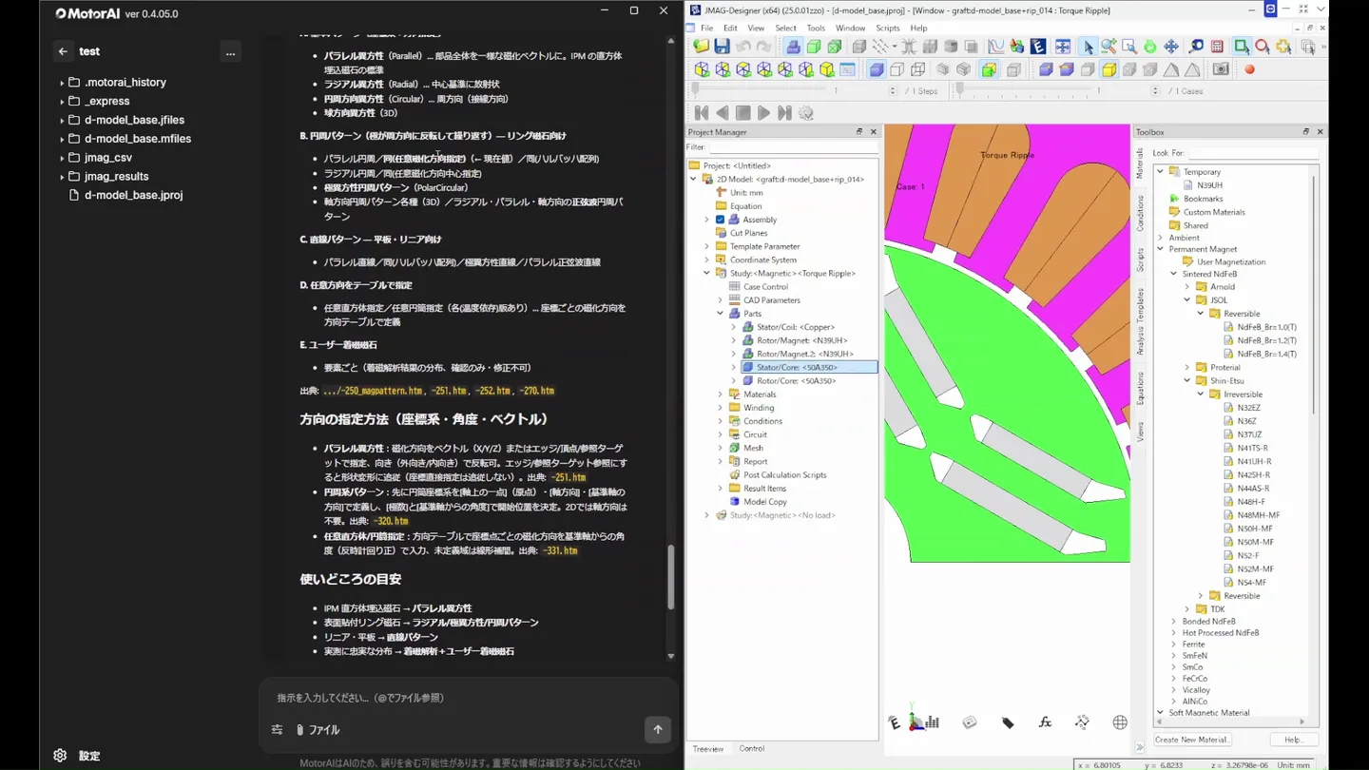Viewport: 1369px width, 770px height.
Task: Go back with the MotorAI arrow
Action: (63, 51)
